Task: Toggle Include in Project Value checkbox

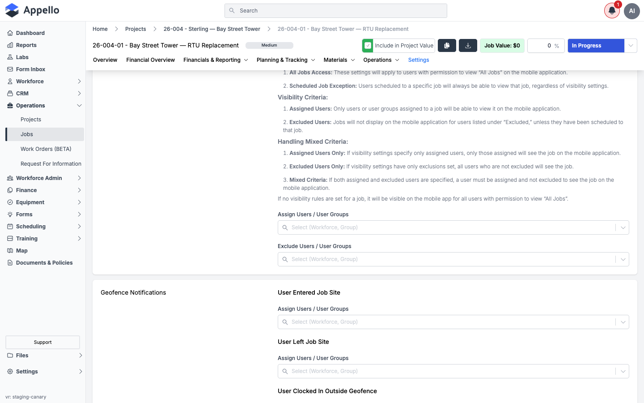Action: (x=368, y=46)
